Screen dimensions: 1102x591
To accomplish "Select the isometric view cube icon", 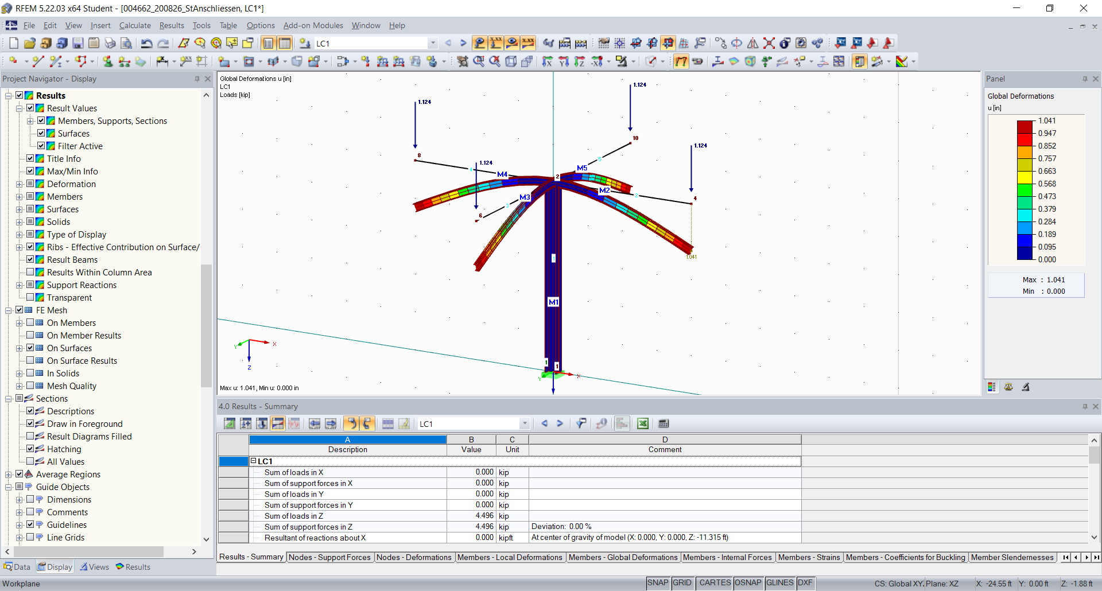I will (x=511, y=61).
